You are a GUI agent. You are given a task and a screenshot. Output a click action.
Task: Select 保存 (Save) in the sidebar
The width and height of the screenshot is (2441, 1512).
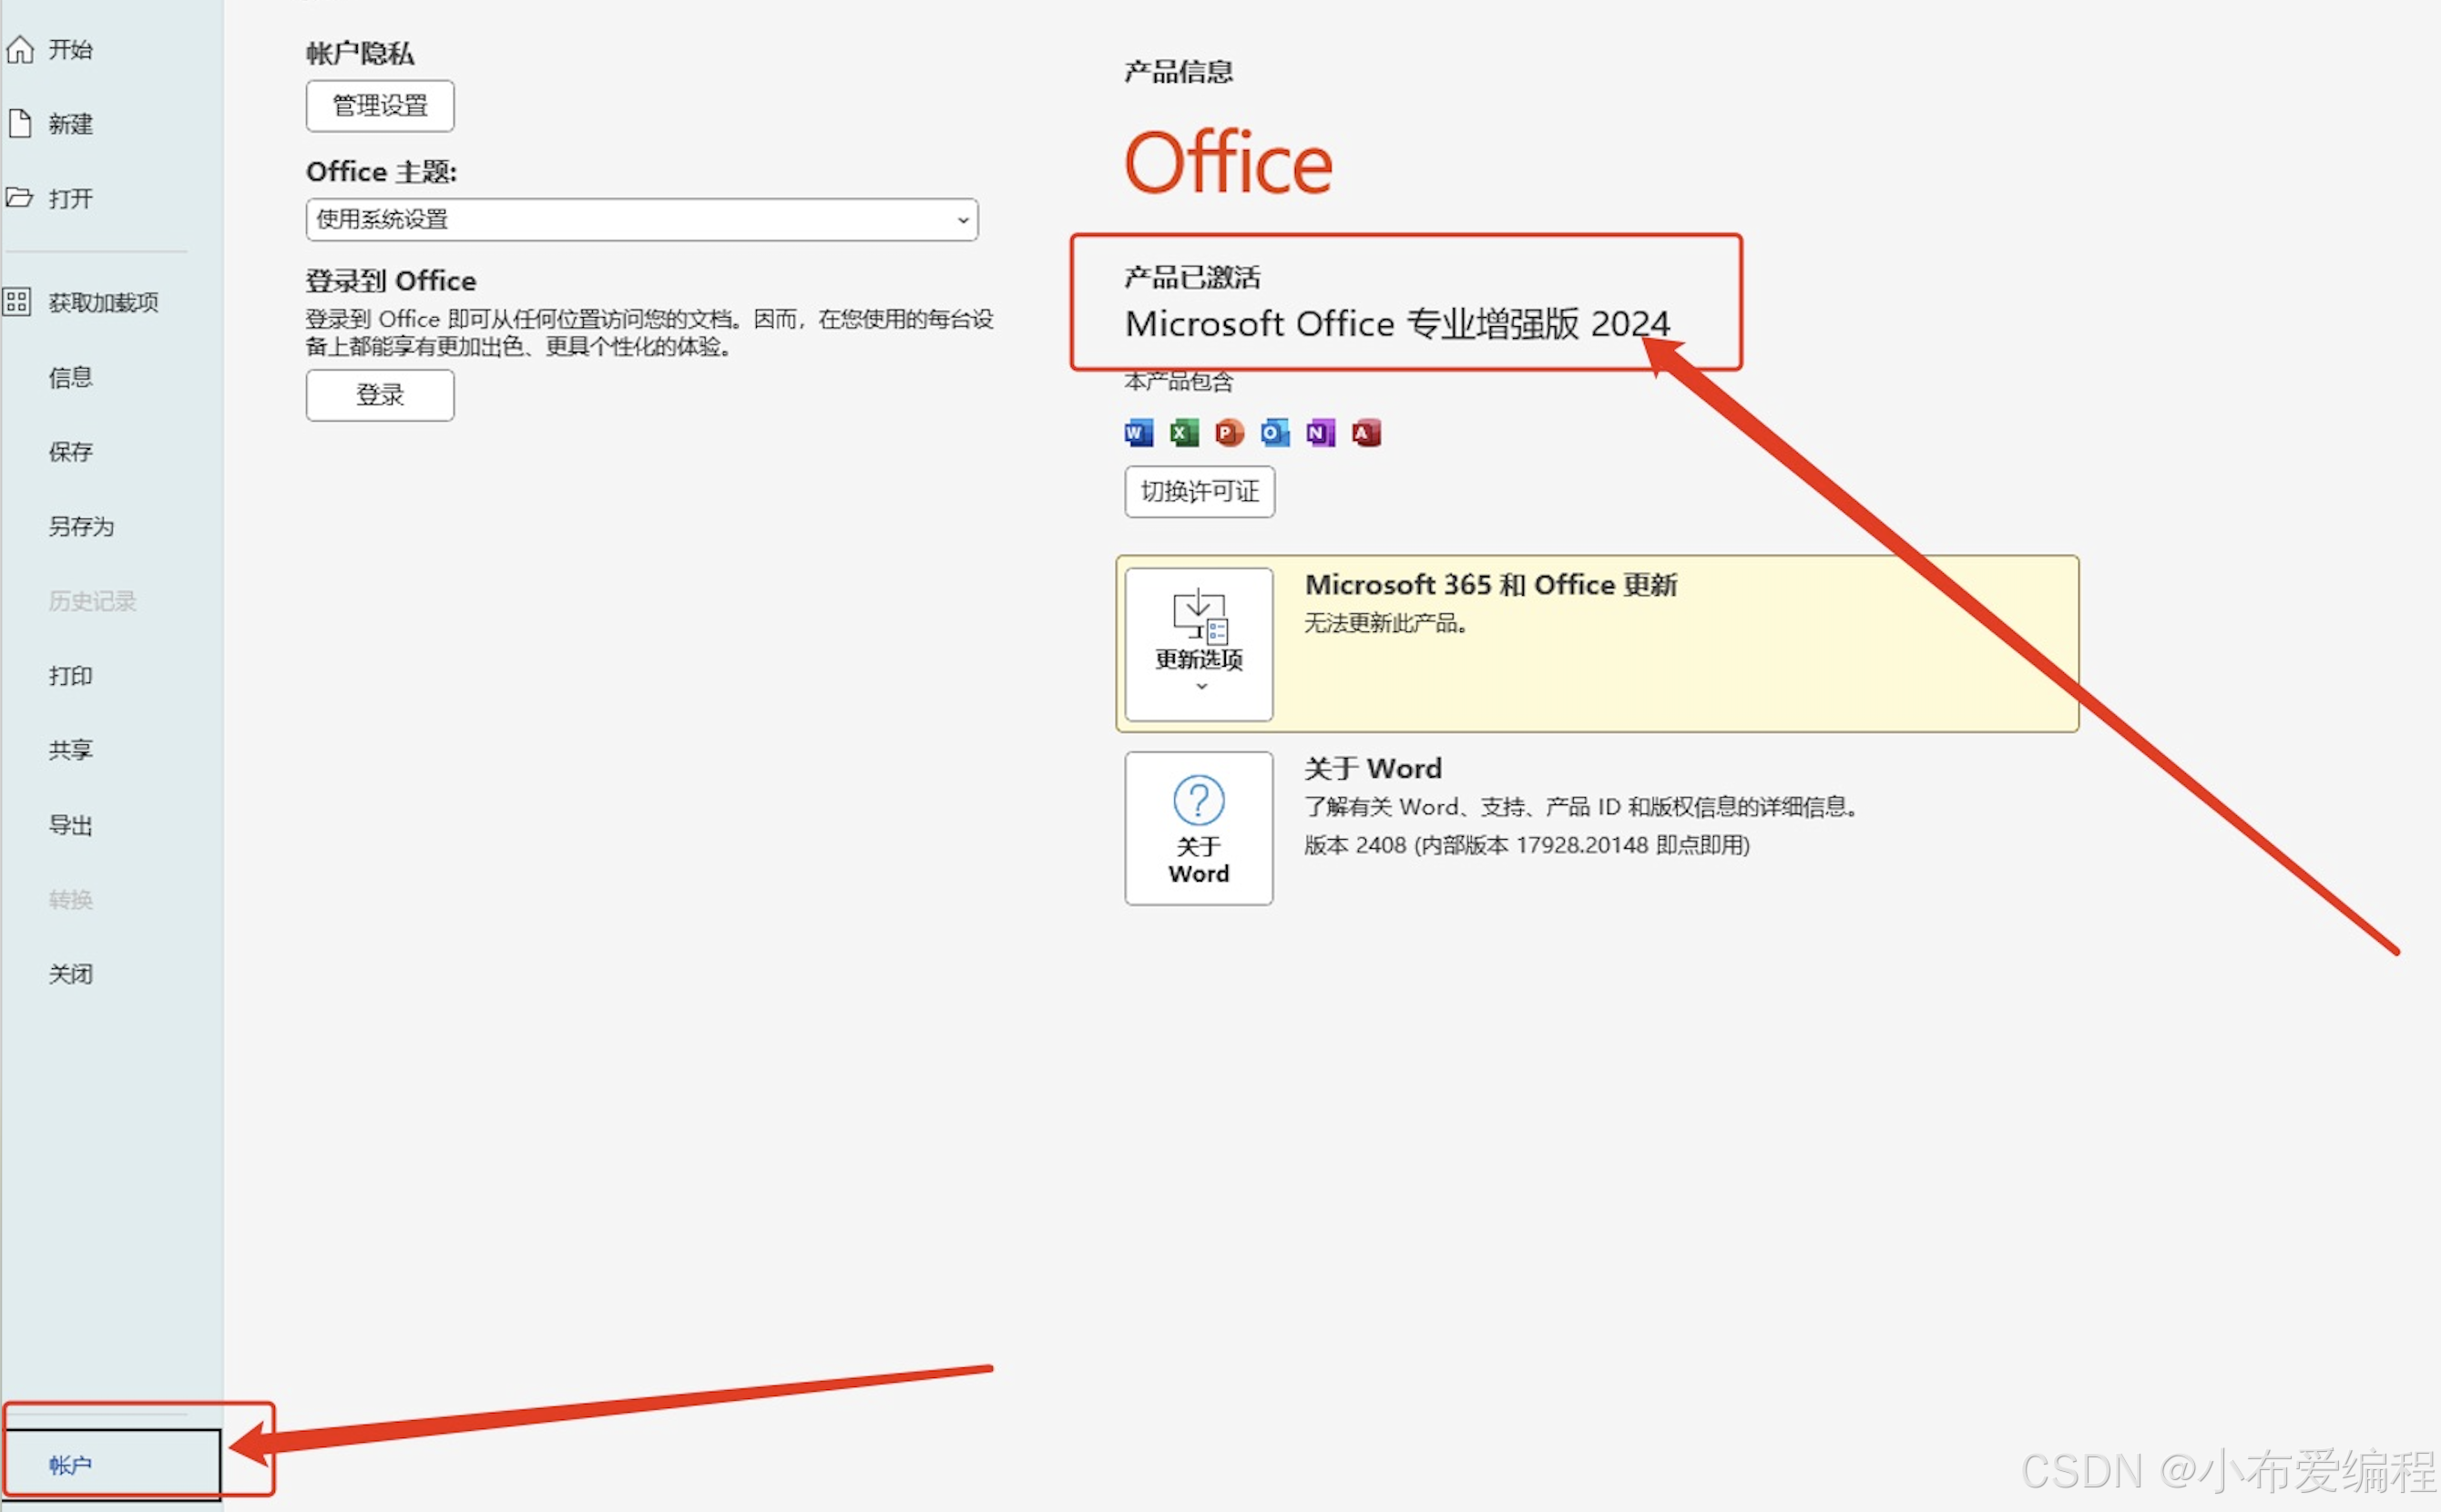[x=71, y=452]
